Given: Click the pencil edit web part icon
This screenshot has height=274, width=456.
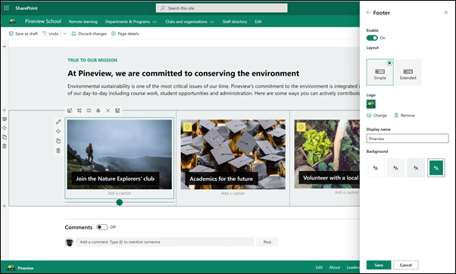Looking at the screenshot, I should pyautogui.click(x=58, y=122).
